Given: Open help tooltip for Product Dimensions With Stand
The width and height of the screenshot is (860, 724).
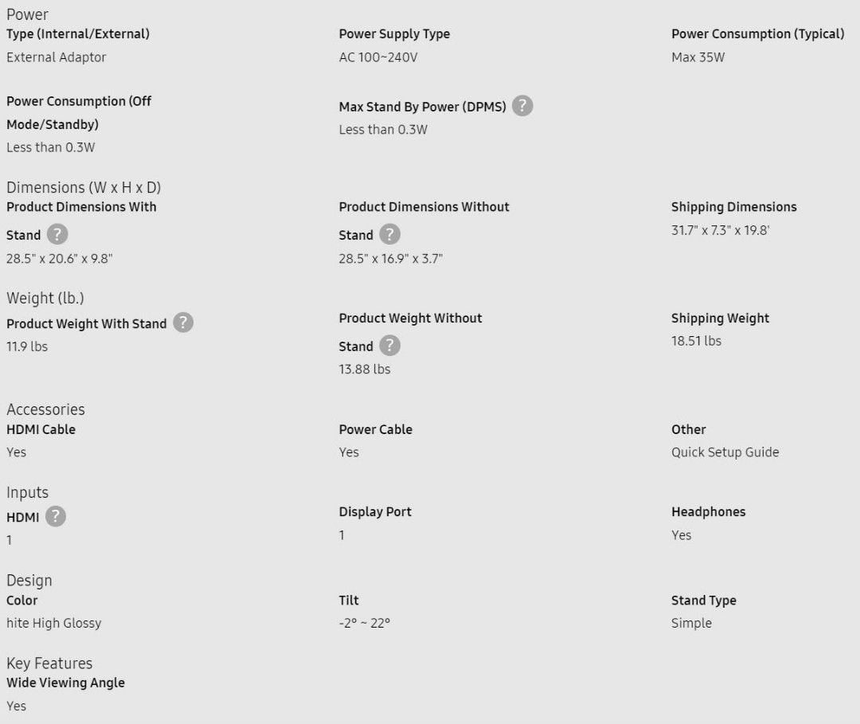Looking at the screenshot, I should (57, 234).
